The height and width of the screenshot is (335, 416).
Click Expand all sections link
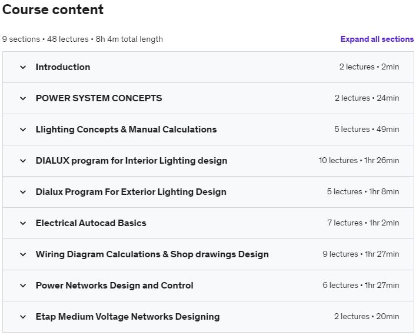coord(377,39)
